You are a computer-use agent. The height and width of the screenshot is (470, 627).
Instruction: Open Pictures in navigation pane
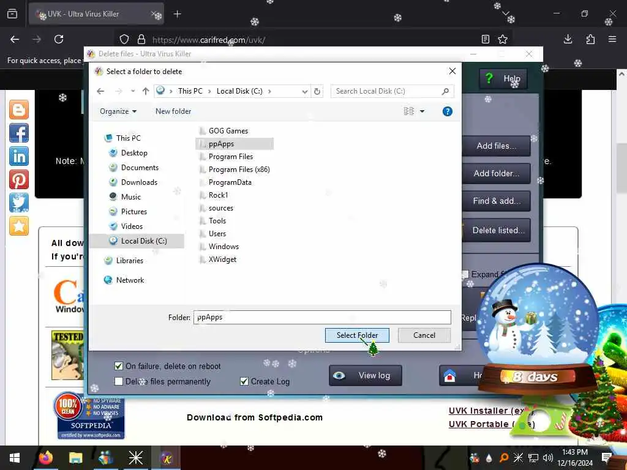[134, 211]
